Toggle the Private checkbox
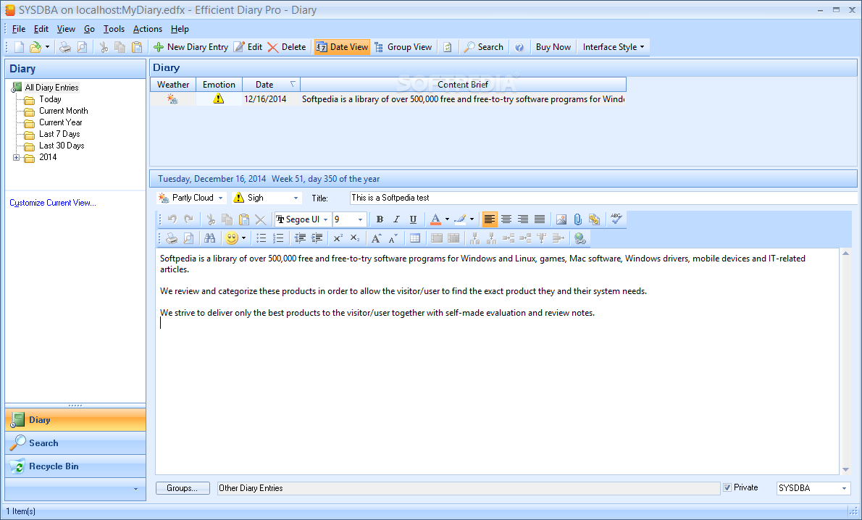862x520 pixels. point(727,487)
